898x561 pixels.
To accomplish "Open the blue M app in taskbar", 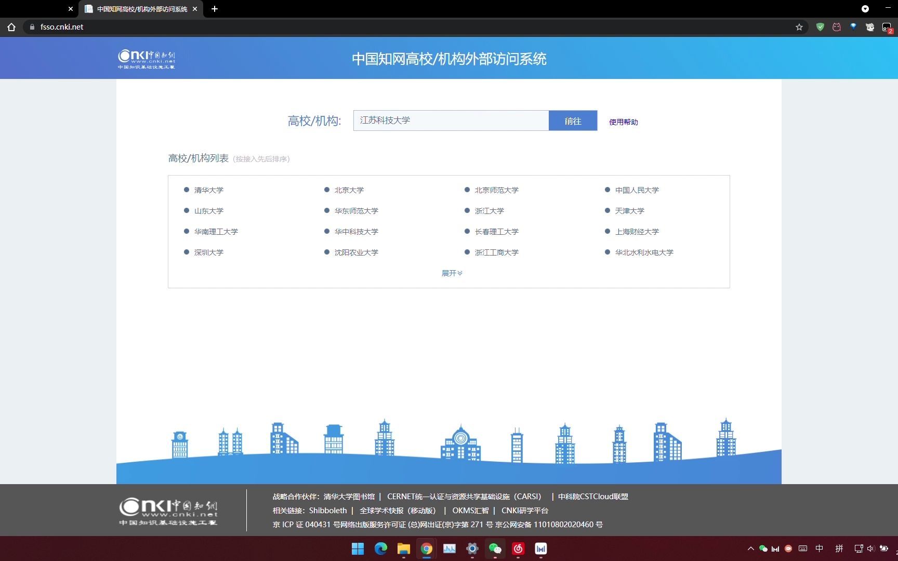I will (541, 549).
